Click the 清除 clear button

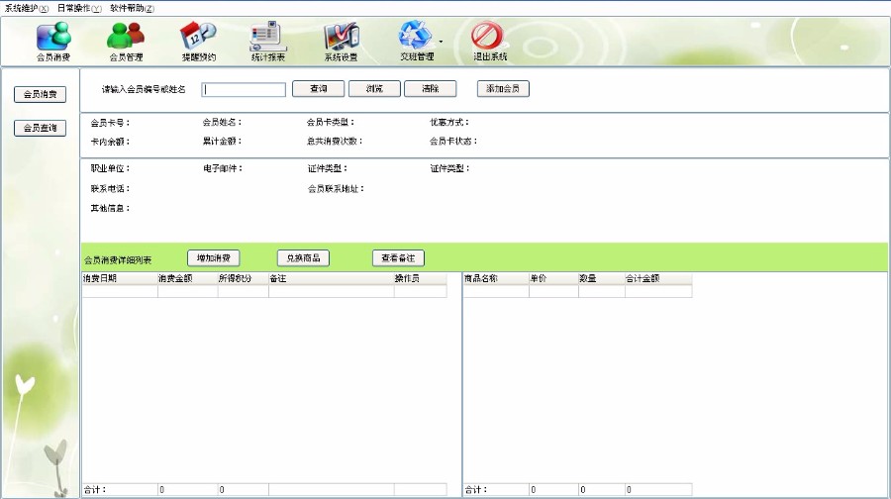click(431, 89)
